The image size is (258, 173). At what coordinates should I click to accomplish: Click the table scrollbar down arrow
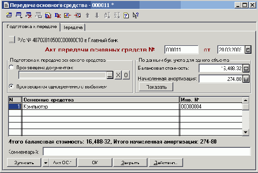(246, 132)
